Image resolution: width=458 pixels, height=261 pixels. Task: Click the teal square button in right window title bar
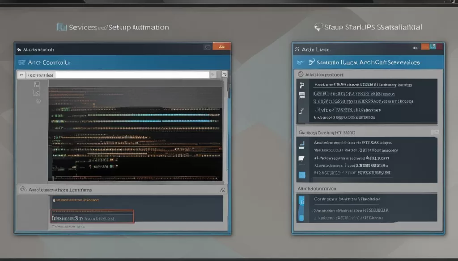(x=433, y=46)
